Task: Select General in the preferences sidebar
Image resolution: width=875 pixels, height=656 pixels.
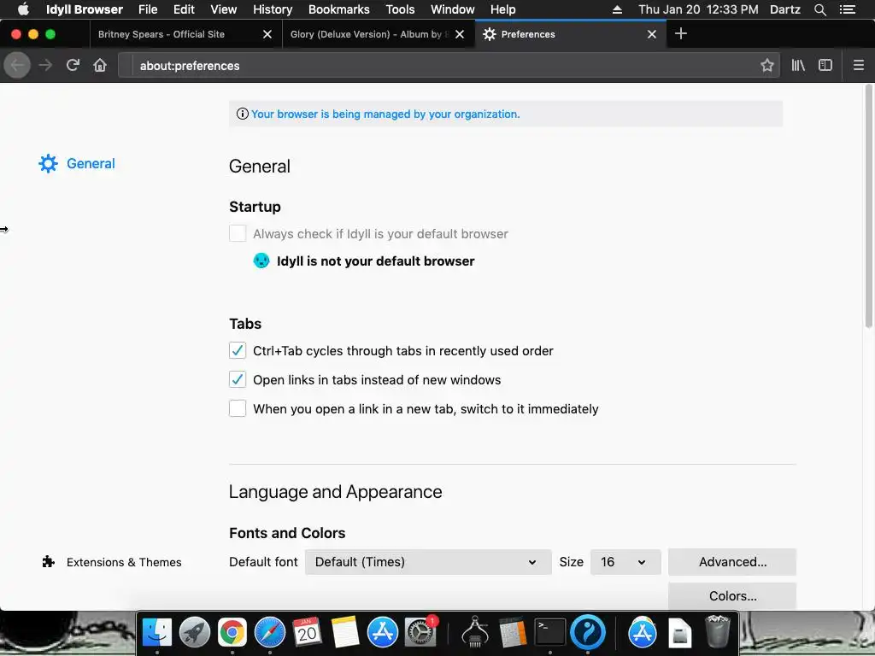Action: pos(91,163)
